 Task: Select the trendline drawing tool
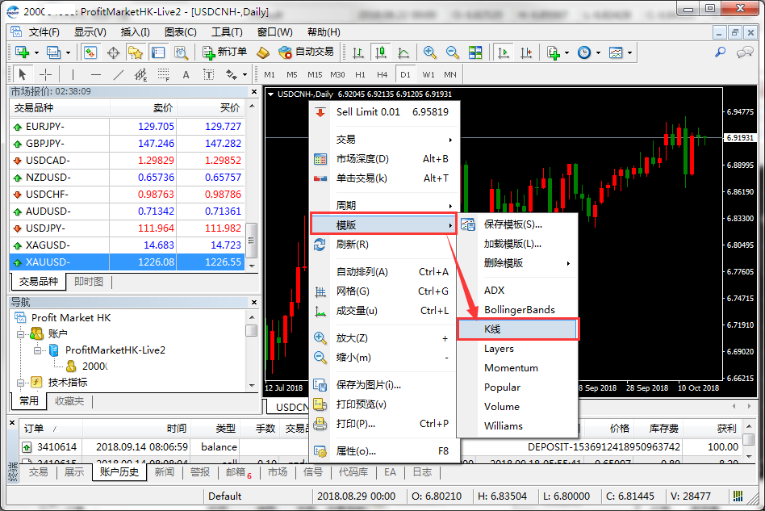[x=119, y=75]
